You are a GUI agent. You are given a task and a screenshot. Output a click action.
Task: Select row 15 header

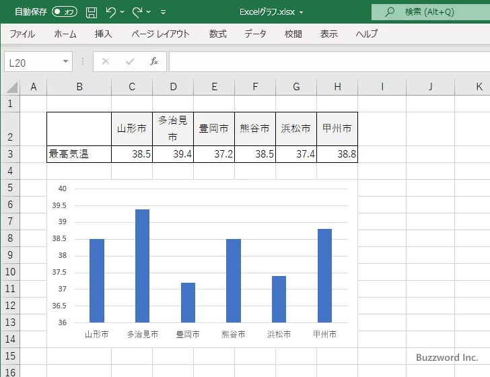[10, 356]
